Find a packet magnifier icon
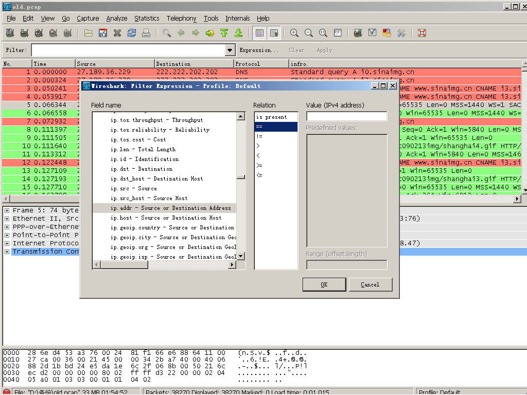 (167, 33)
